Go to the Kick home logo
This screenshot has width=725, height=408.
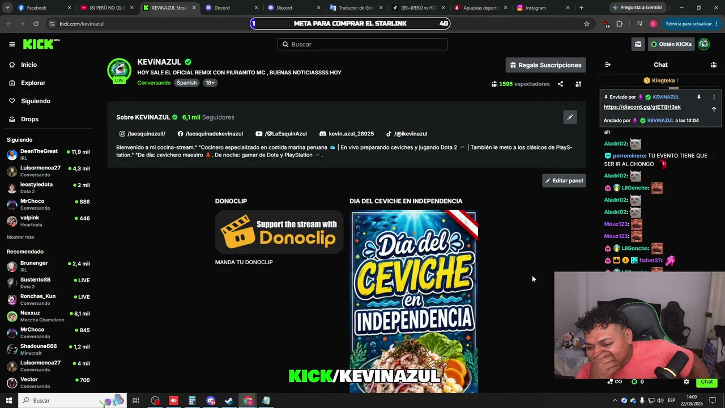[x=41, y=44]
